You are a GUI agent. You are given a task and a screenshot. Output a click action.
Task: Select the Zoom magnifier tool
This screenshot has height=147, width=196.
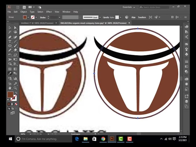point(16,88)
